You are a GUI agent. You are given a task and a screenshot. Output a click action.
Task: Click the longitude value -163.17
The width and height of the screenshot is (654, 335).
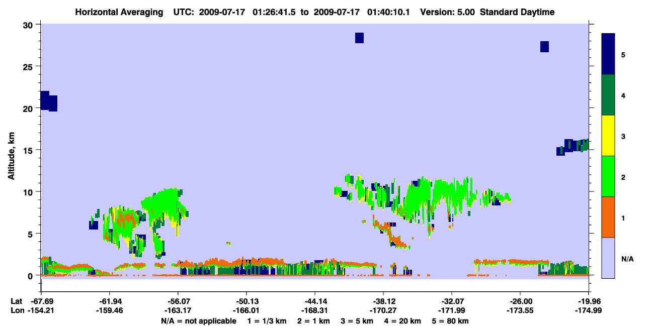point(178,311)
